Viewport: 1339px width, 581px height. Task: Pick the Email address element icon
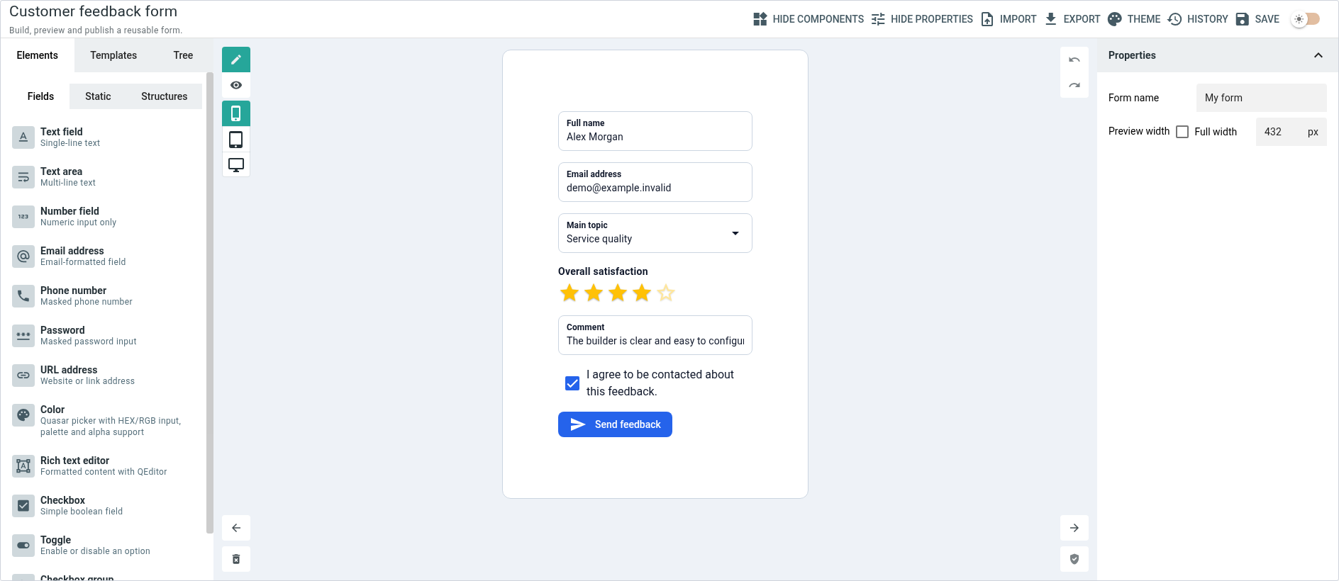pyautogui.click(x=23, y=256)
